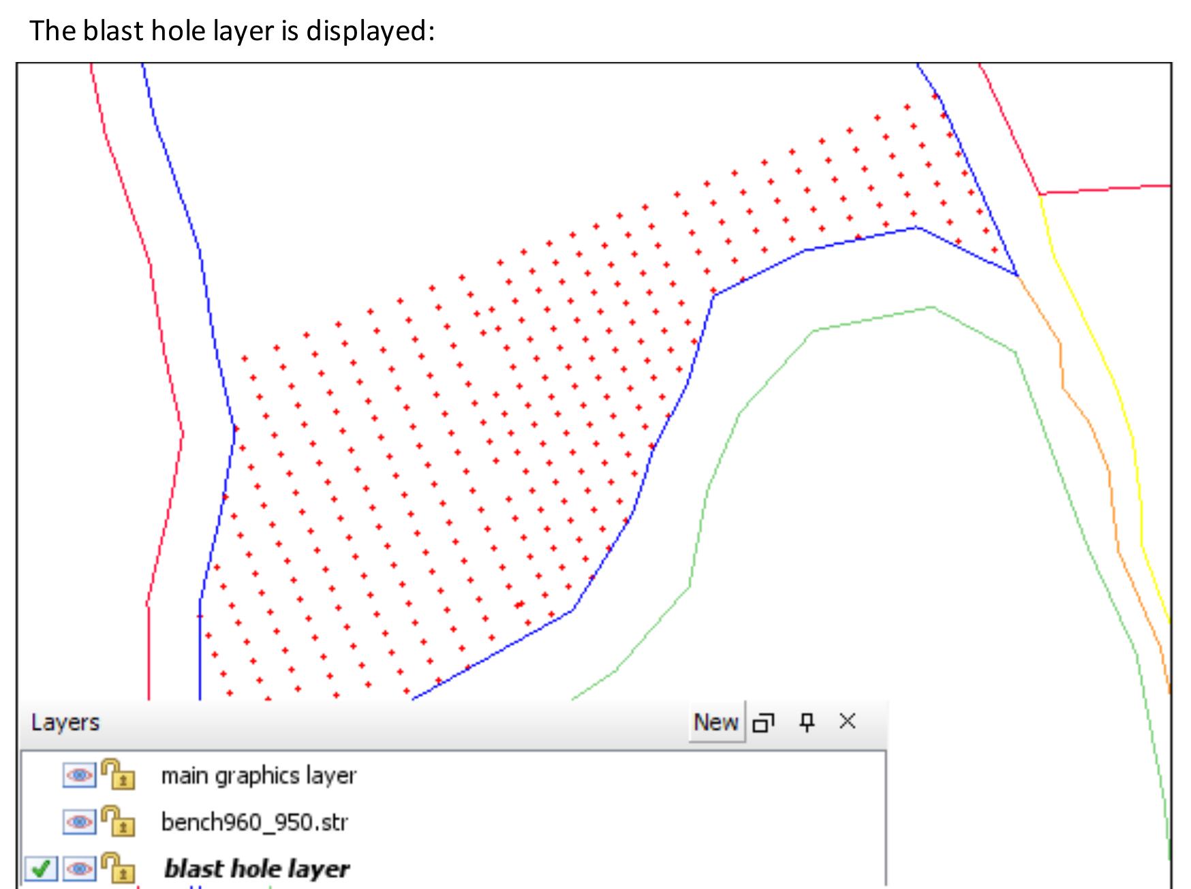Close the Layers panel
The width and height of the screenshot is (1191, 889).
pyautogui.click(x=848, y=721)
